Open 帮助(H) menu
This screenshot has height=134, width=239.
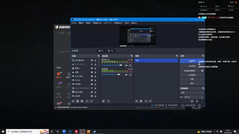click(134, 23)
